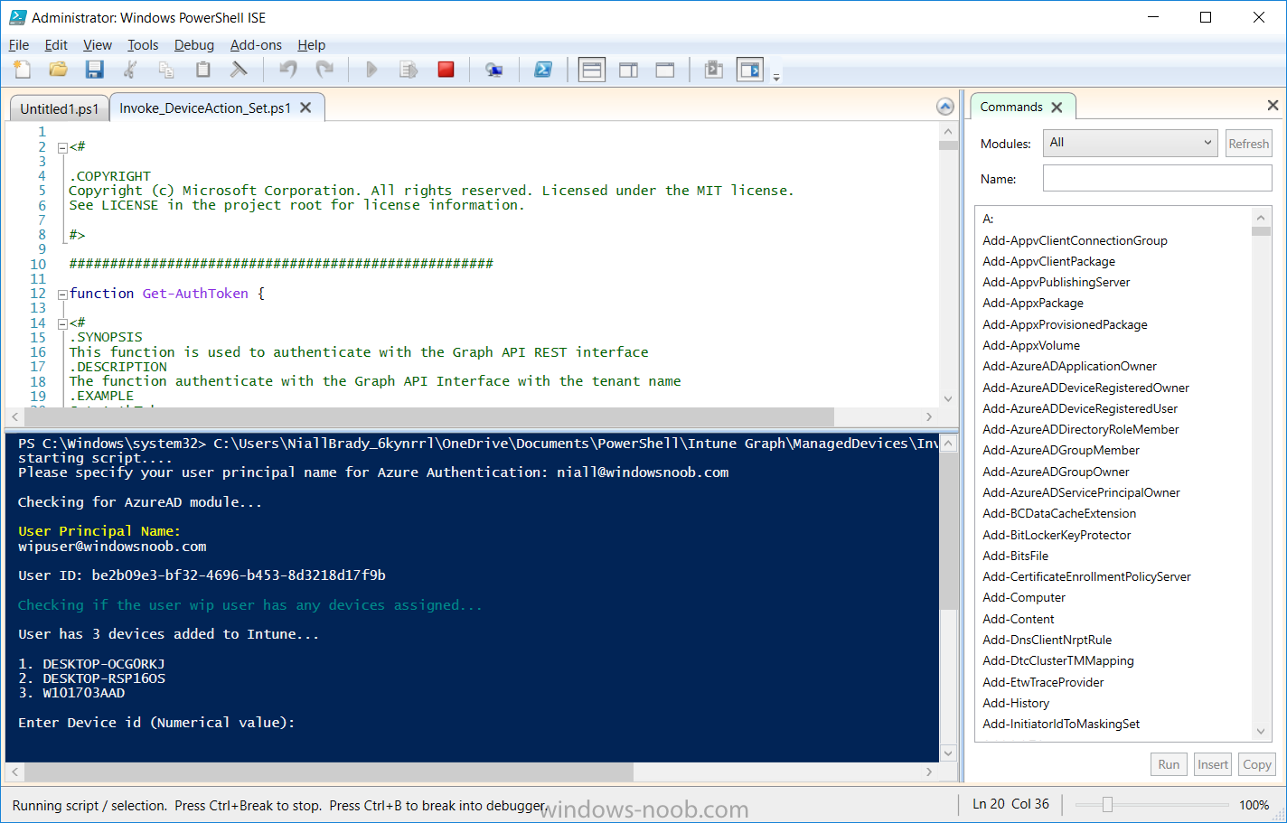
Task: Switch to the Untitled1.ps1 tab
Action: [60, 108]
